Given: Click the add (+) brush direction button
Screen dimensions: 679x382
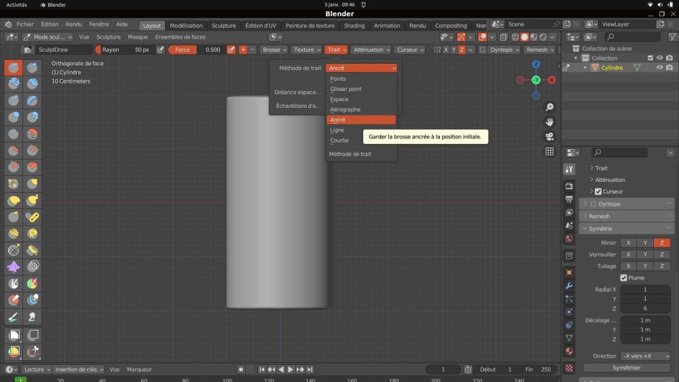Looking at the screenshot, I should click(x=242, y=50).
